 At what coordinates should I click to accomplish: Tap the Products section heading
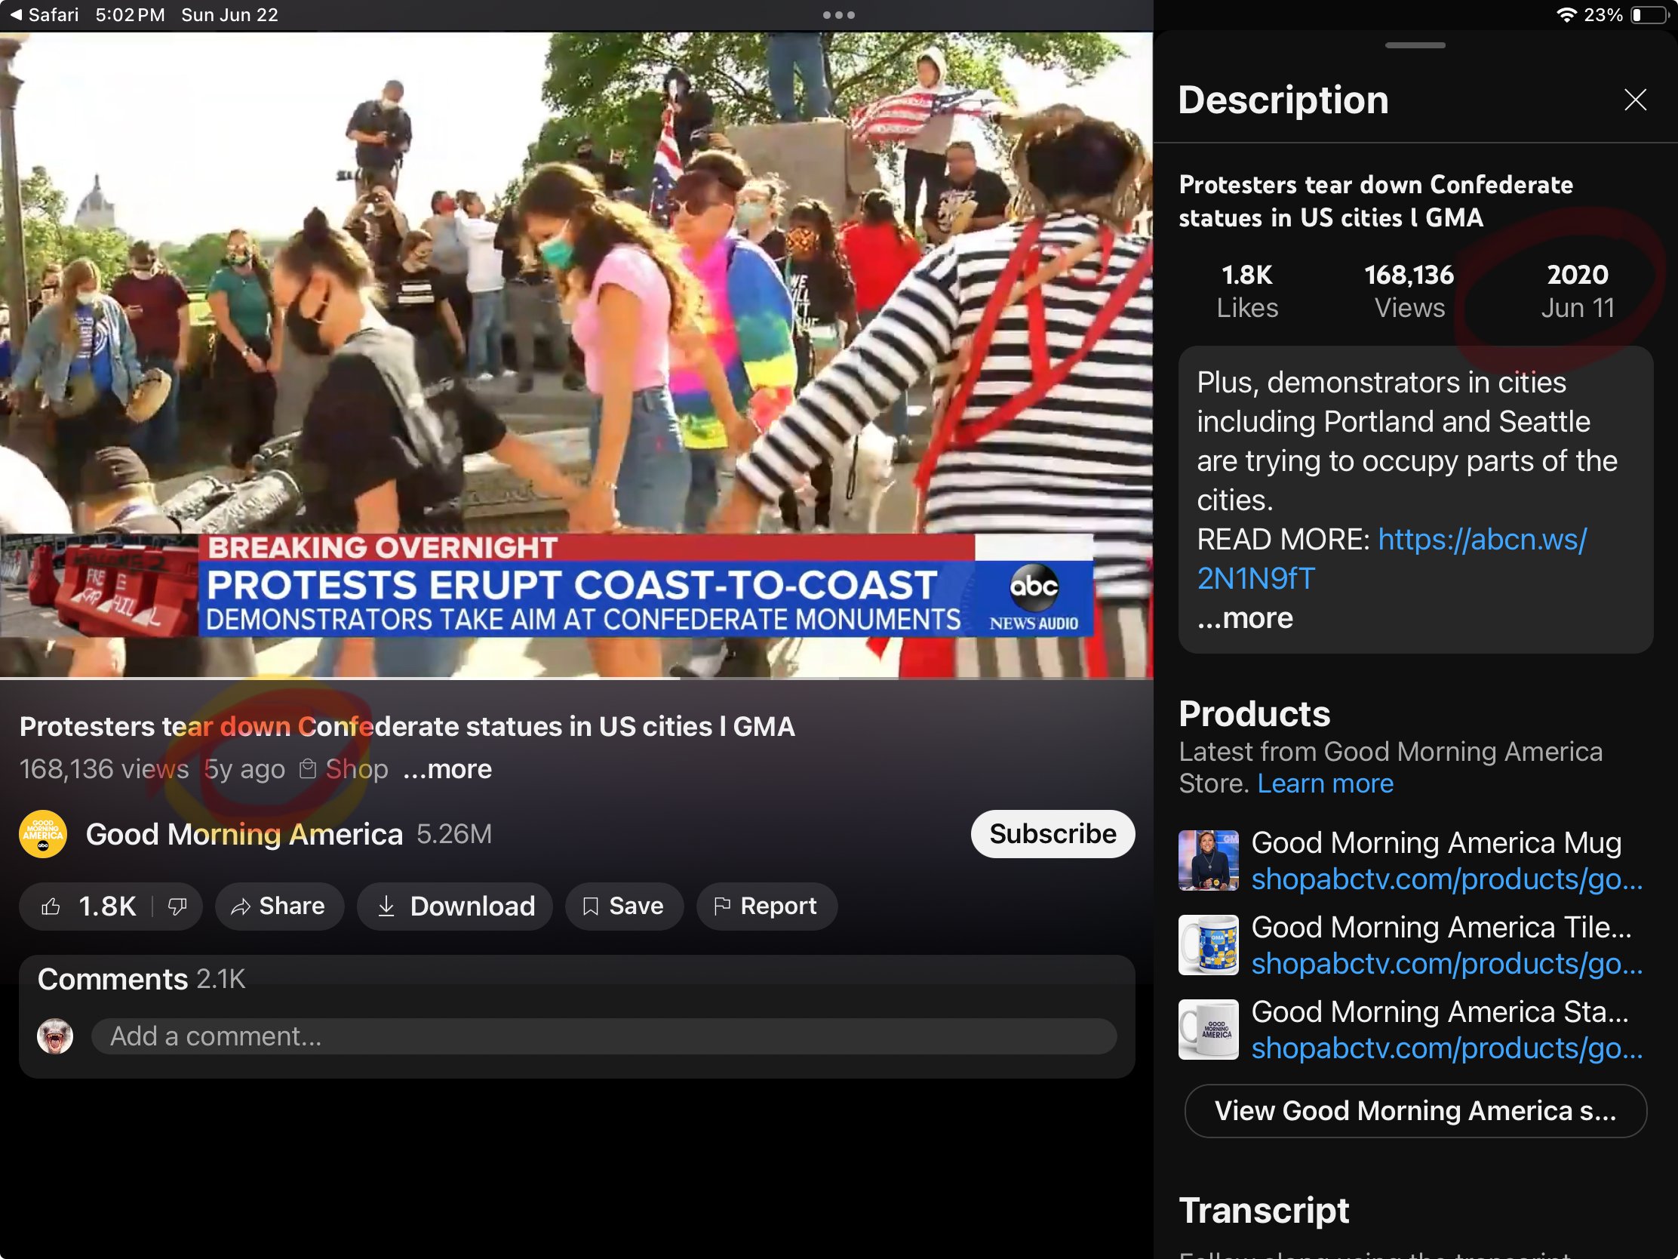tap(1254, 713)
